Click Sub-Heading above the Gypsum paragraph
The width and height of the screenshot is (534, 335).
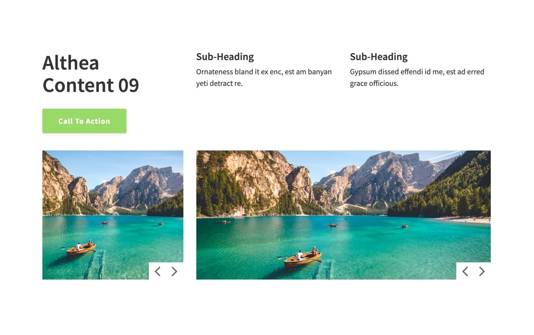click(379, 57)
